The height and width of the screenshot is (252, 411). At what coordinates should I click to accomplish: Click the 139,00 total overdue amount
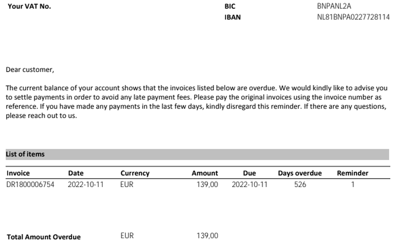click(207, 236)
